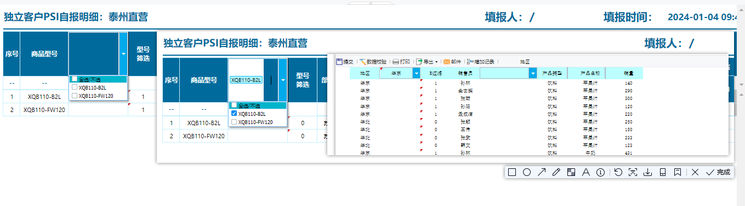Pick the arrow drawing tool
Viewport: 745px width, 206px height.
tap(542, 172)
